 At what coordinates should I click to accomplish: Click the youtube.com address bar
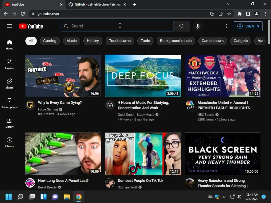pyautogui.click(x=119, y=14)
